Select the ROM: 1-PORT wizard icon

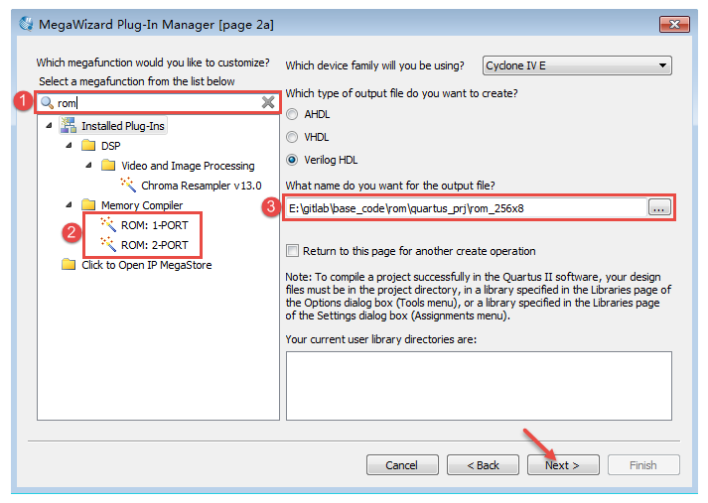coord(108,224)
